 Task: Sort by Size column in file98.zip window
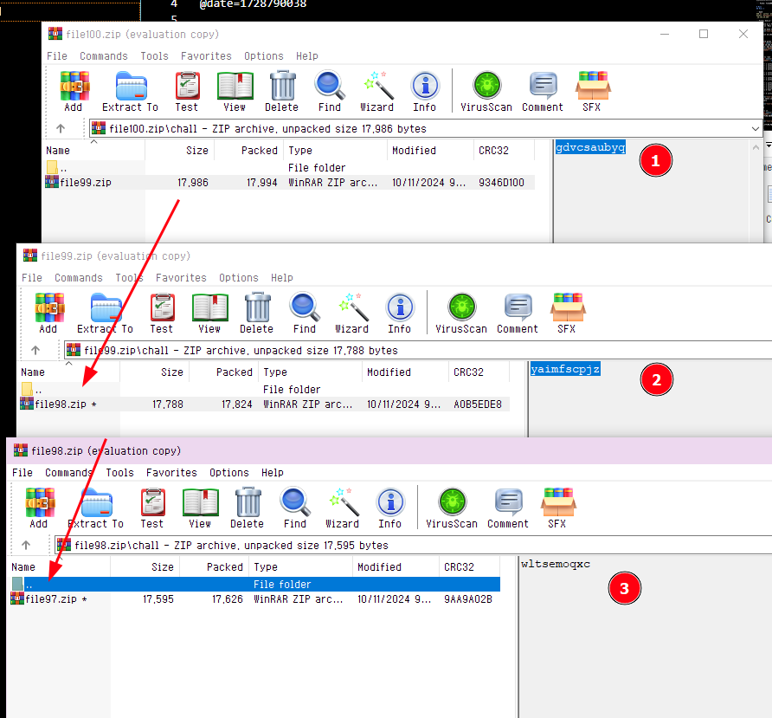[163, 567]
